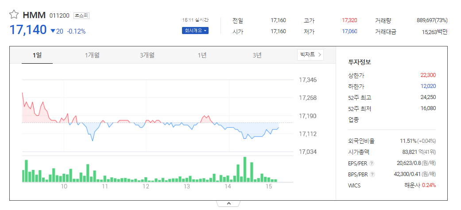Click the 52주 최저 value 16,080
461x210 pixels.
pyautogui.click(x=428, y=108)
